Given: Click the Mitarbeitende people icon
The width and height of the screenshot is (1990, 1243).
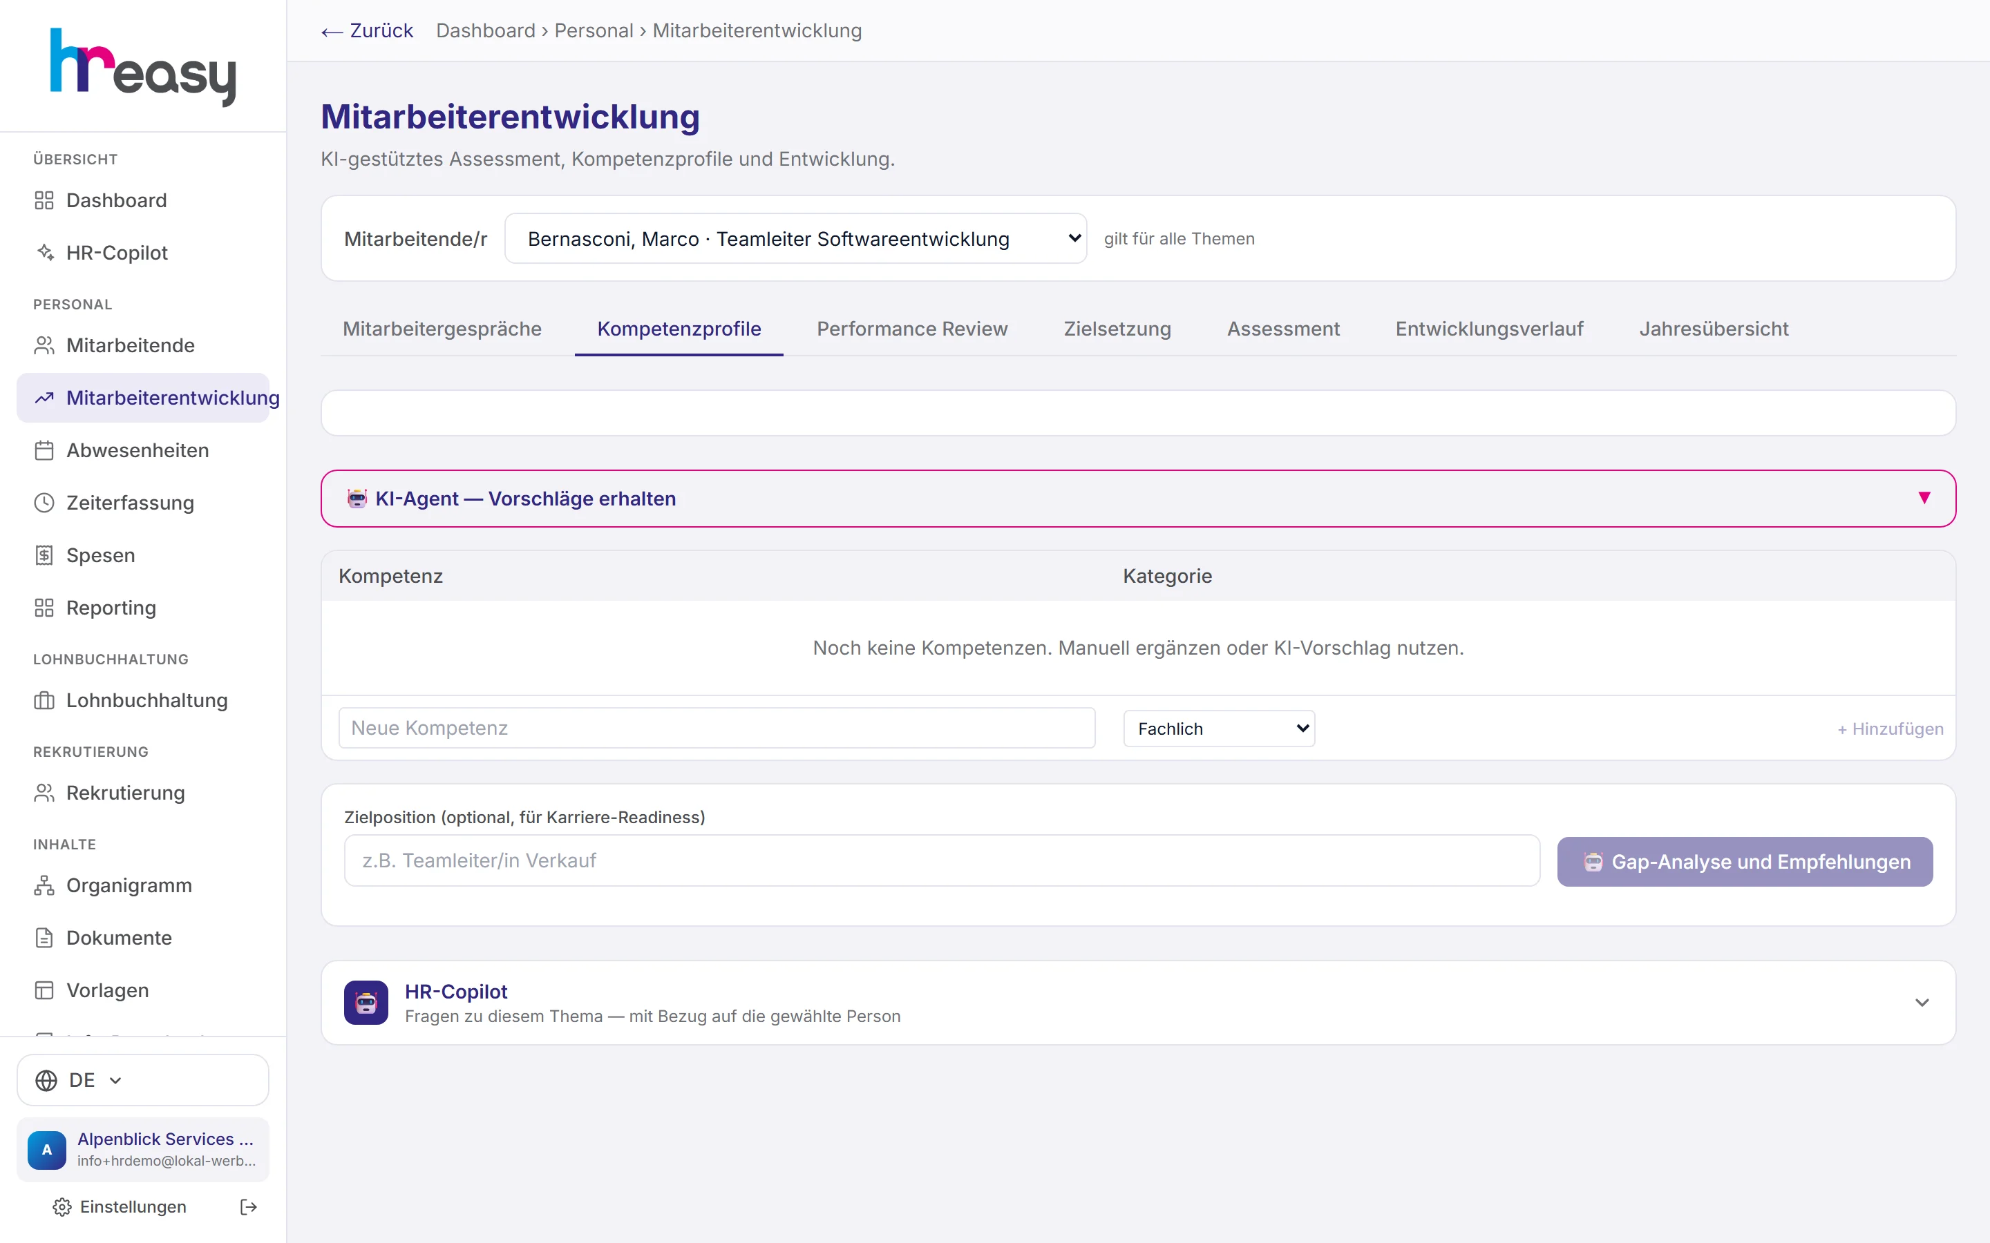Looking at the screenshot, I should point(44,345).
